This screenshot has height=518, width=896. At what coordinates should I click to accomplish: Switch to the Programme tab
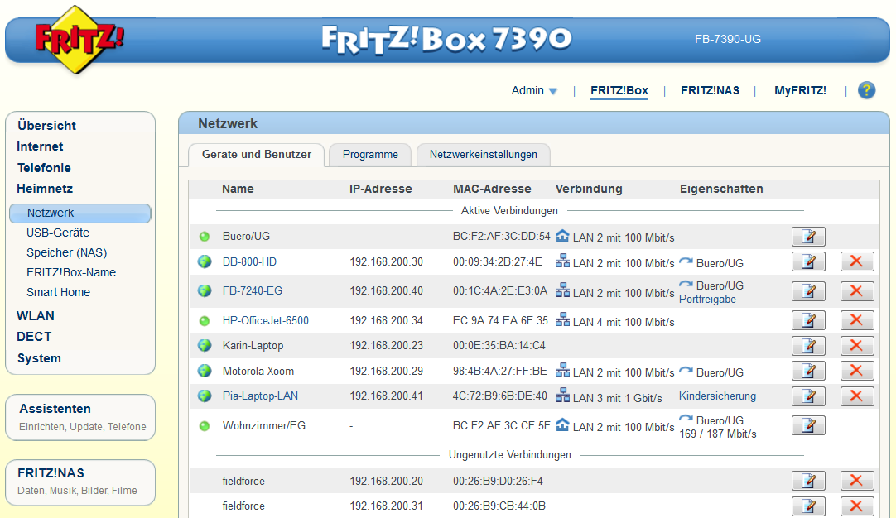[370, 155]
